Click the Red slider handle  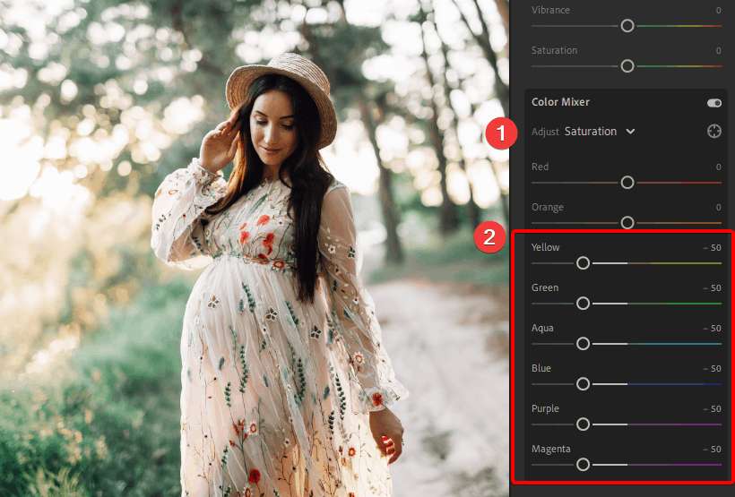627,182
